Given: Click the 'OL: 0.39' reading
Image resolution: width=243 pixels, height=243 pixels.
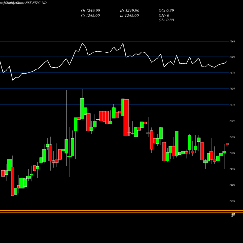Looking at the screenshot, I should [166, 20].
